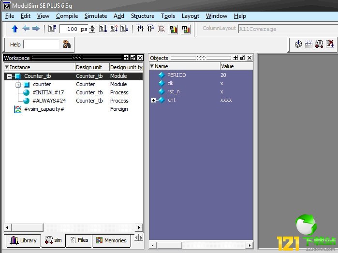
Task: Click Workspace scrollbar right arrow
Action: [139, 227]
